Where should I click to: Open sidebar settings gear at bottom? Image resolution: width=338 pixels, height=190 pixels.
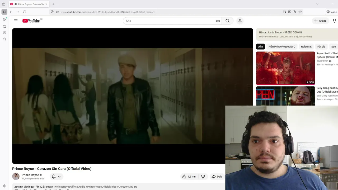click(4, 186)
